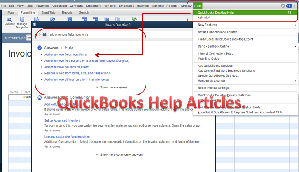Switch to the Main tab
The image size is (299, 172).
(11, 12)
